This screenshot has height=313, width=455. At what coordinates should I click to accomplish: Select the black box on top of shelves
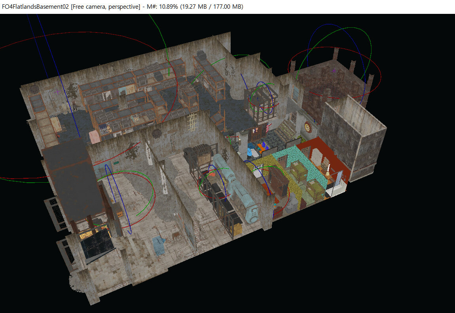201,54
